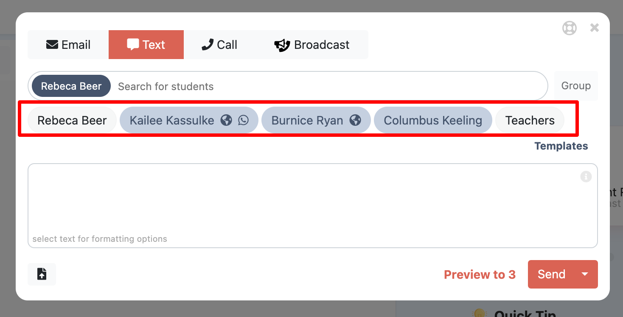The height and width of the screenshot is (317, 623).
Task: Click the WhatsApp icon on Kailee Kassulke
Action: coord(243,120)
